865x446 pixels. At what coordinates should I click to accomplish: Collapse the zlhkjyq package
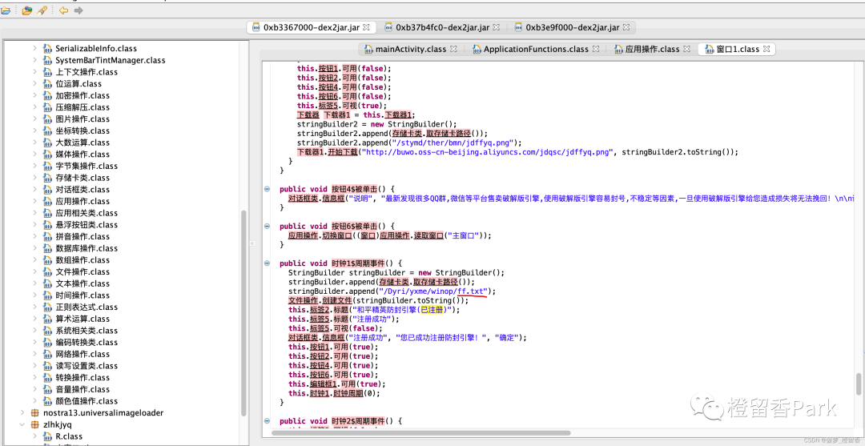(x=22, y=424)
